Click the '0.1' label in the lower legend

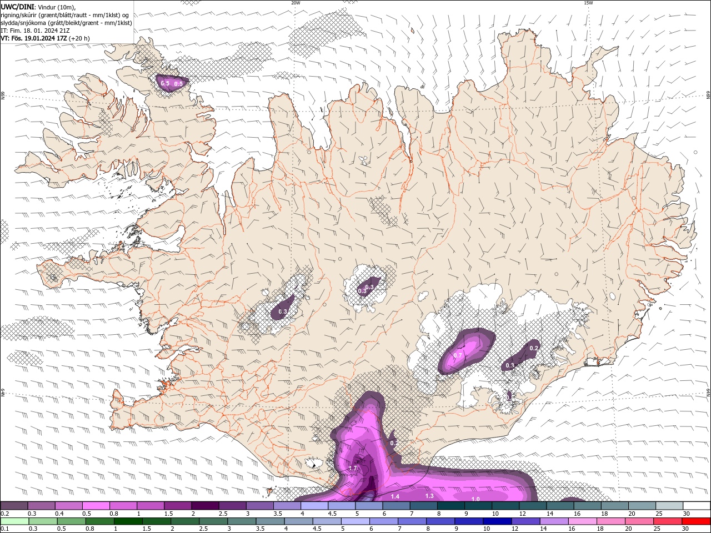click(5, 529)
